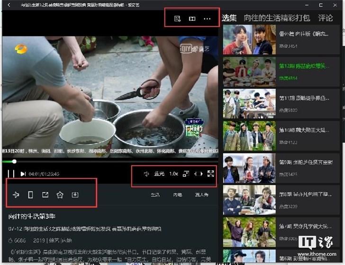Click the 向往的生活第3季 show title
The height and width of the screenshot is (265, 345).
pos(32,217)
